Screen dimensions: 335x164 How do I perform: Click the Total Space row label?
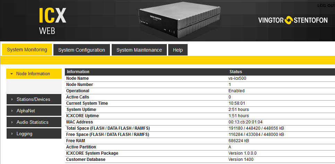(x=108, y=128)
